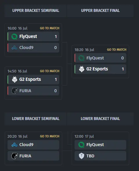Open GO TO MATCH for G2 Esports vs FURIA
The height and width of the screenshot is (171, 139).
click(50, 71)
